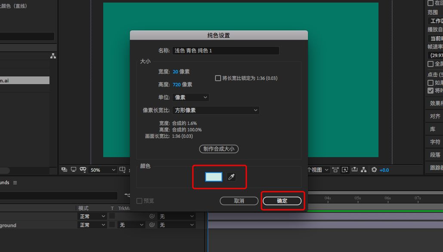Click the grid and guide options icon
The image size is (443, 252).
tap(122, 170)
